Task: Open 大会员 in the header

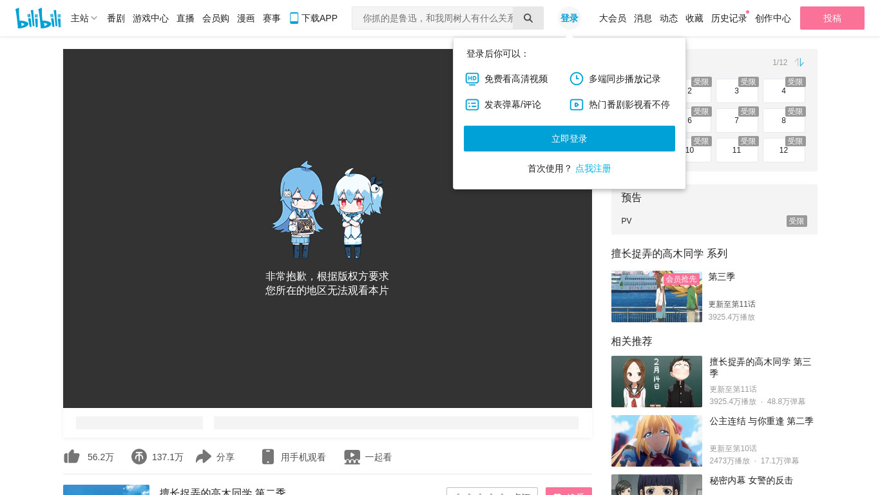Action: click(x=613, y=18)
